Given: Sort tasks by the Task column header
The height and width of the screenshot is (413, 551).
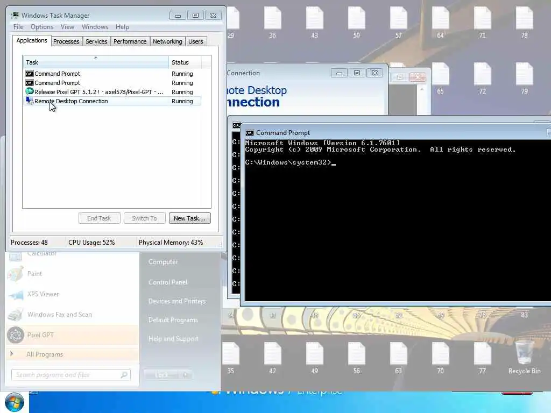Looking at the screenshot, I should pyautogui.click(x=96, y=62).
